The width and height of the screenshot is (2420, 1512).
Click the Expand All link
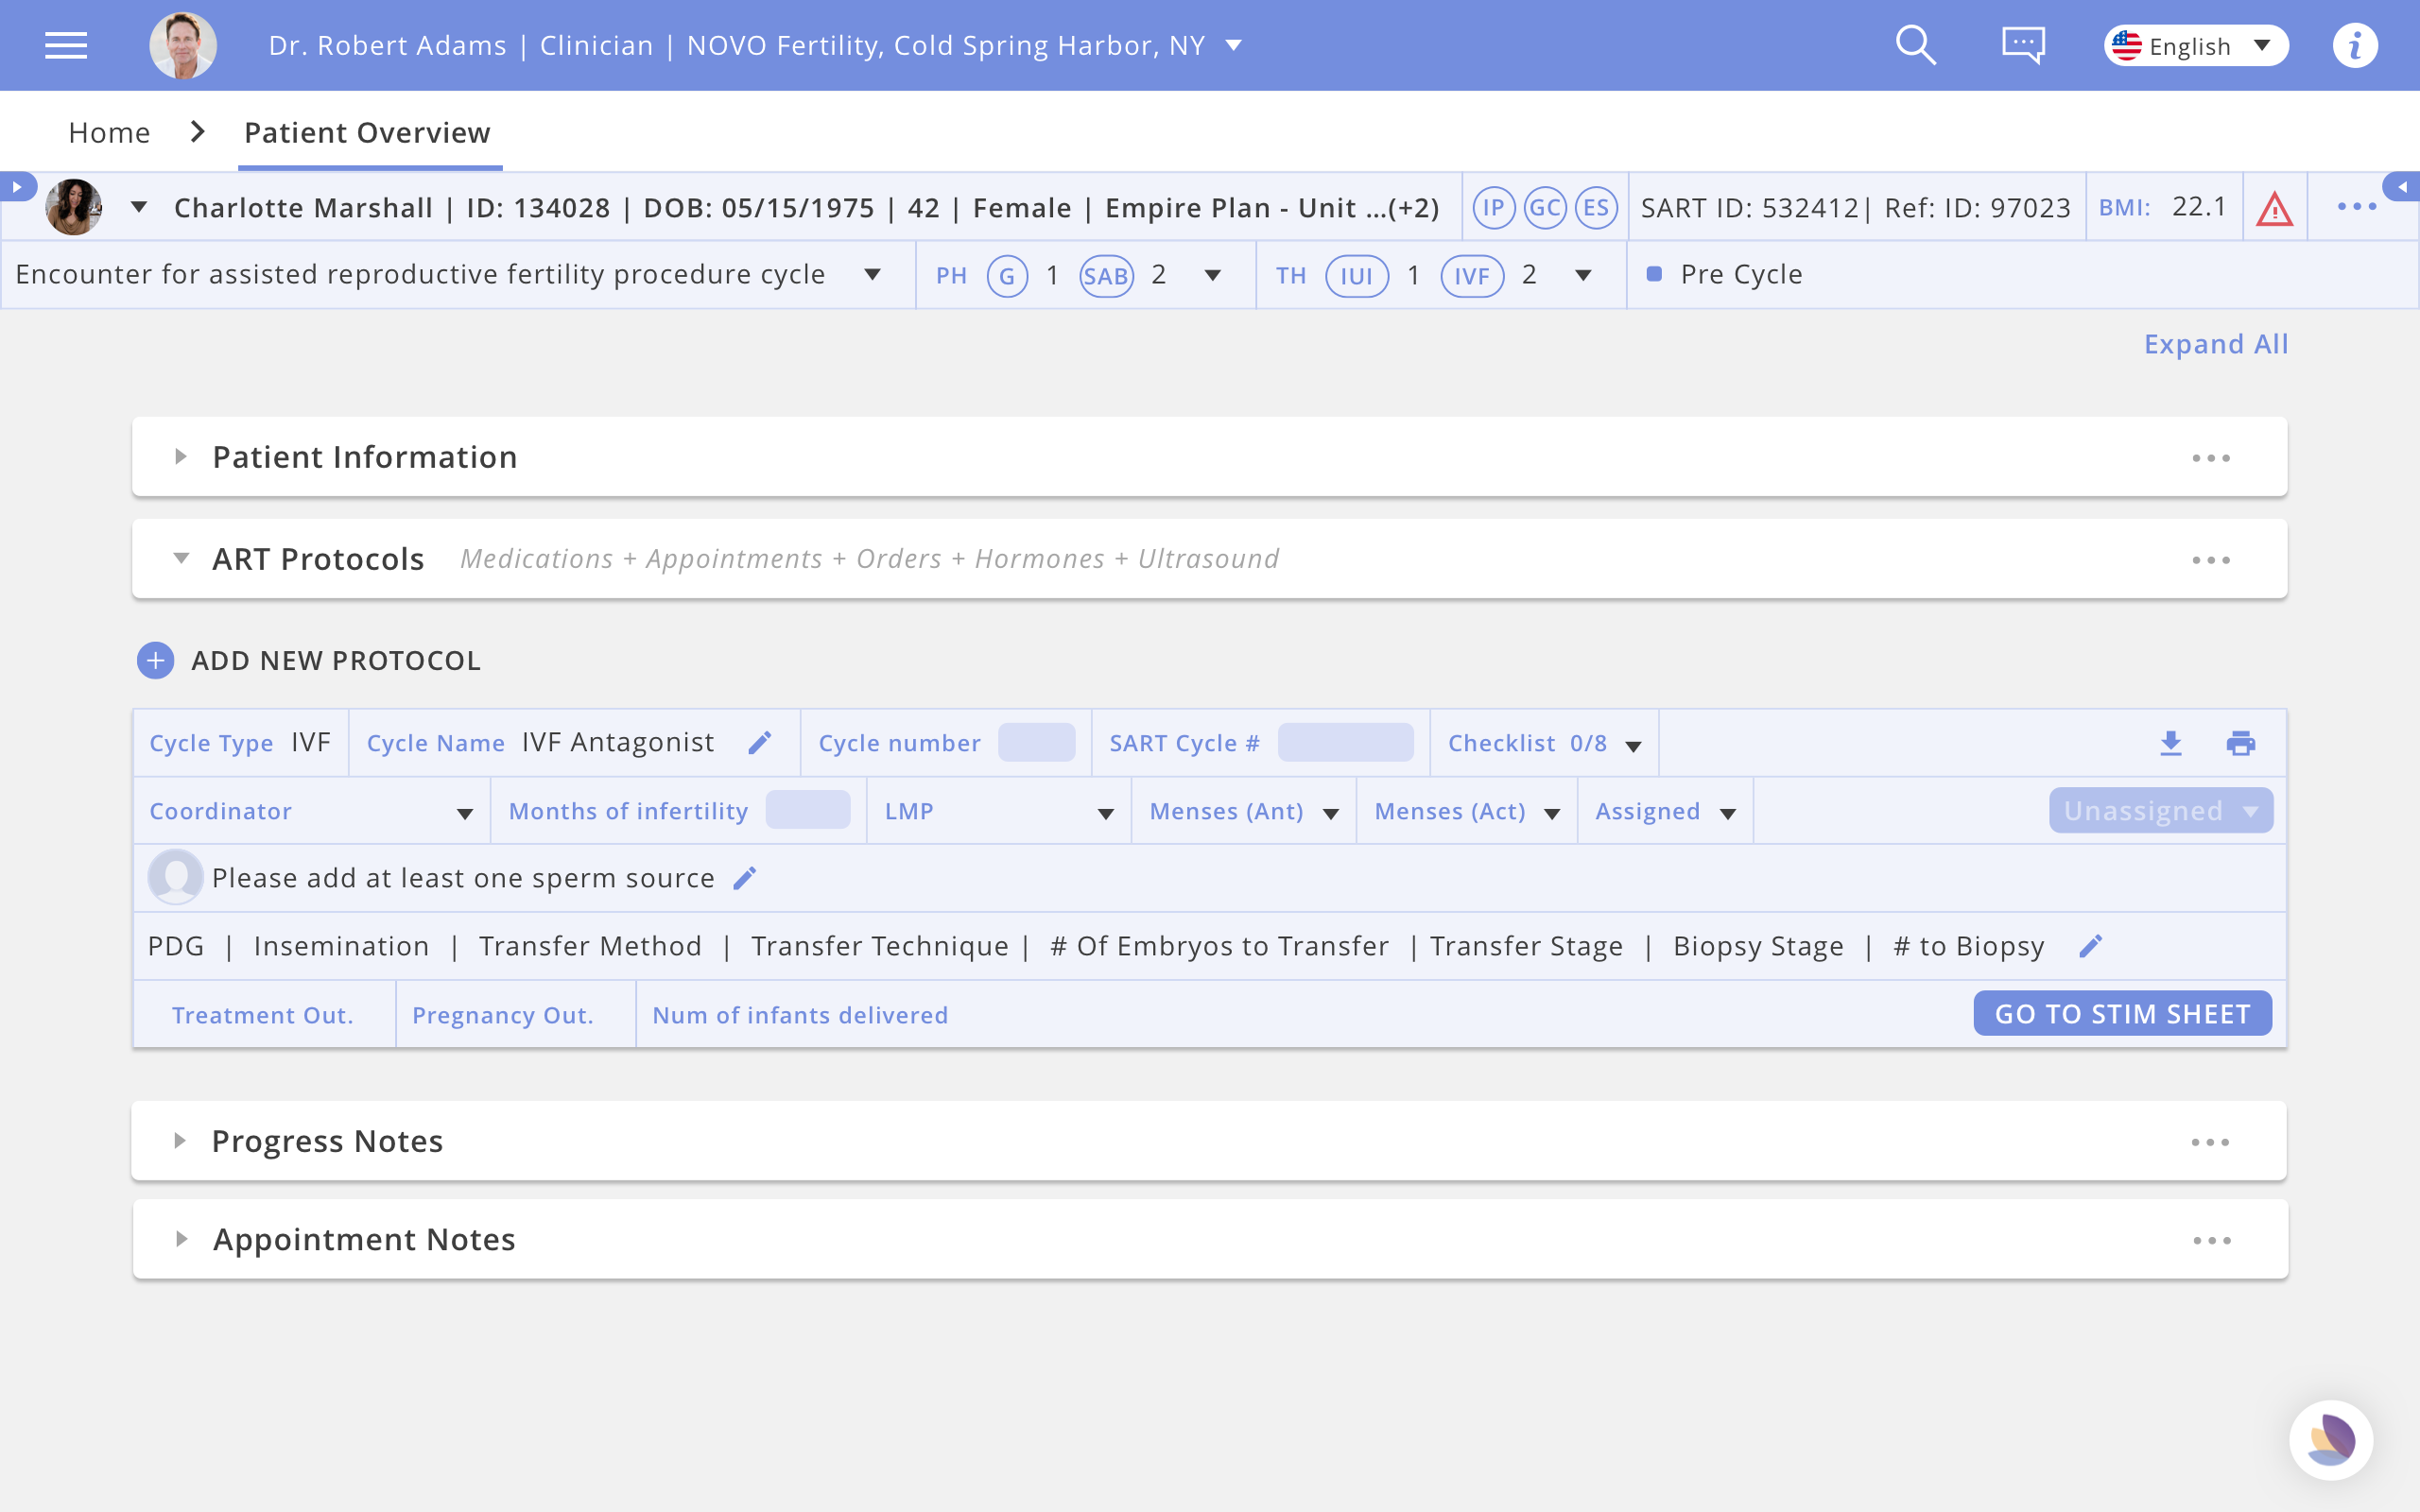point(2216,341)
